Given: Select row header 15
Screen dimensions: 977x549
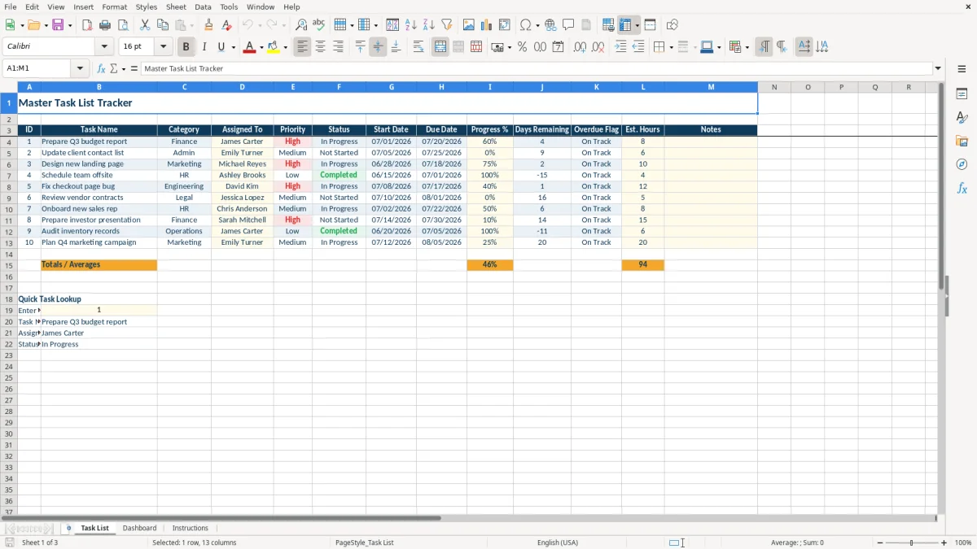Looking at the screenshot, I should point(9,265).
